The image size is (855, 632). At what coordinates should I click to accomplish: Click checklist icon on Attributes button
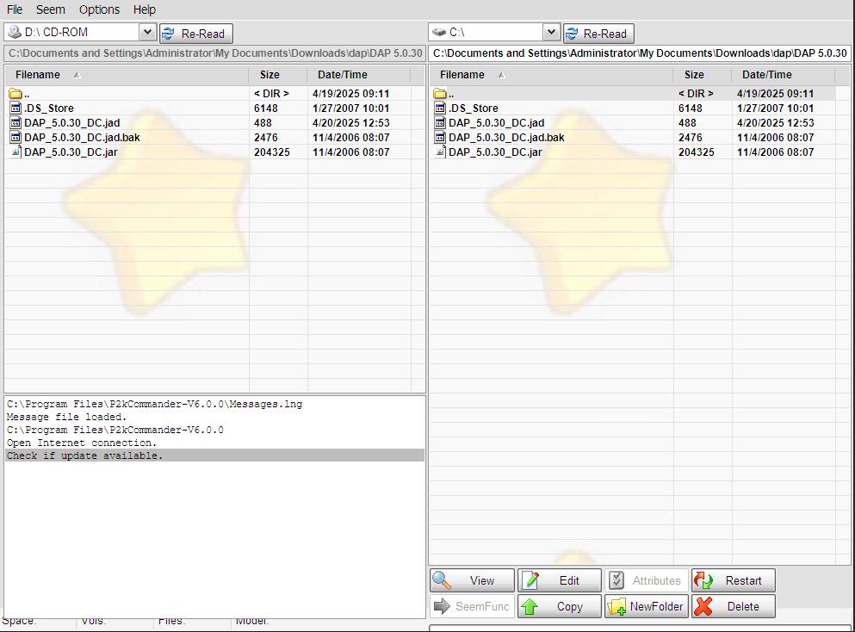pyautogui.click(x=616, y=580)
